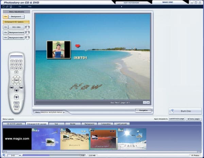Select the Border tab

coord(73,124)
